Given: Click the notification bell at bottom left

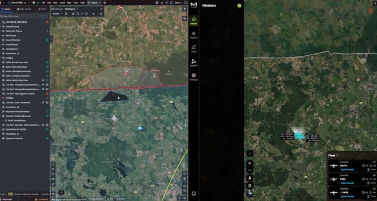Looking at the screenshot, I should pyautogui.click(x=193, y=193).
